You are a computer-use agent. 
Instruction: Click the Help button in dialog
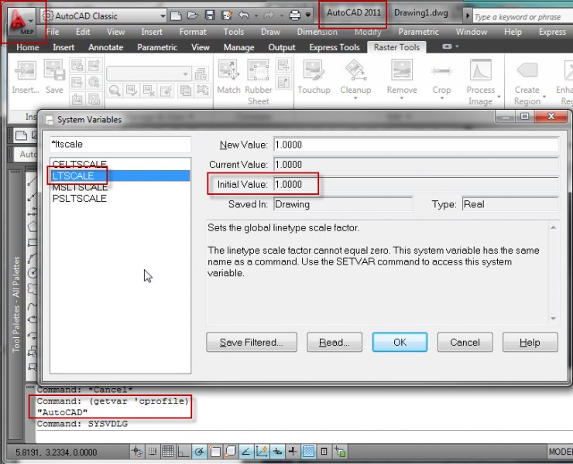pyautogui.click(x=530, y=342)
